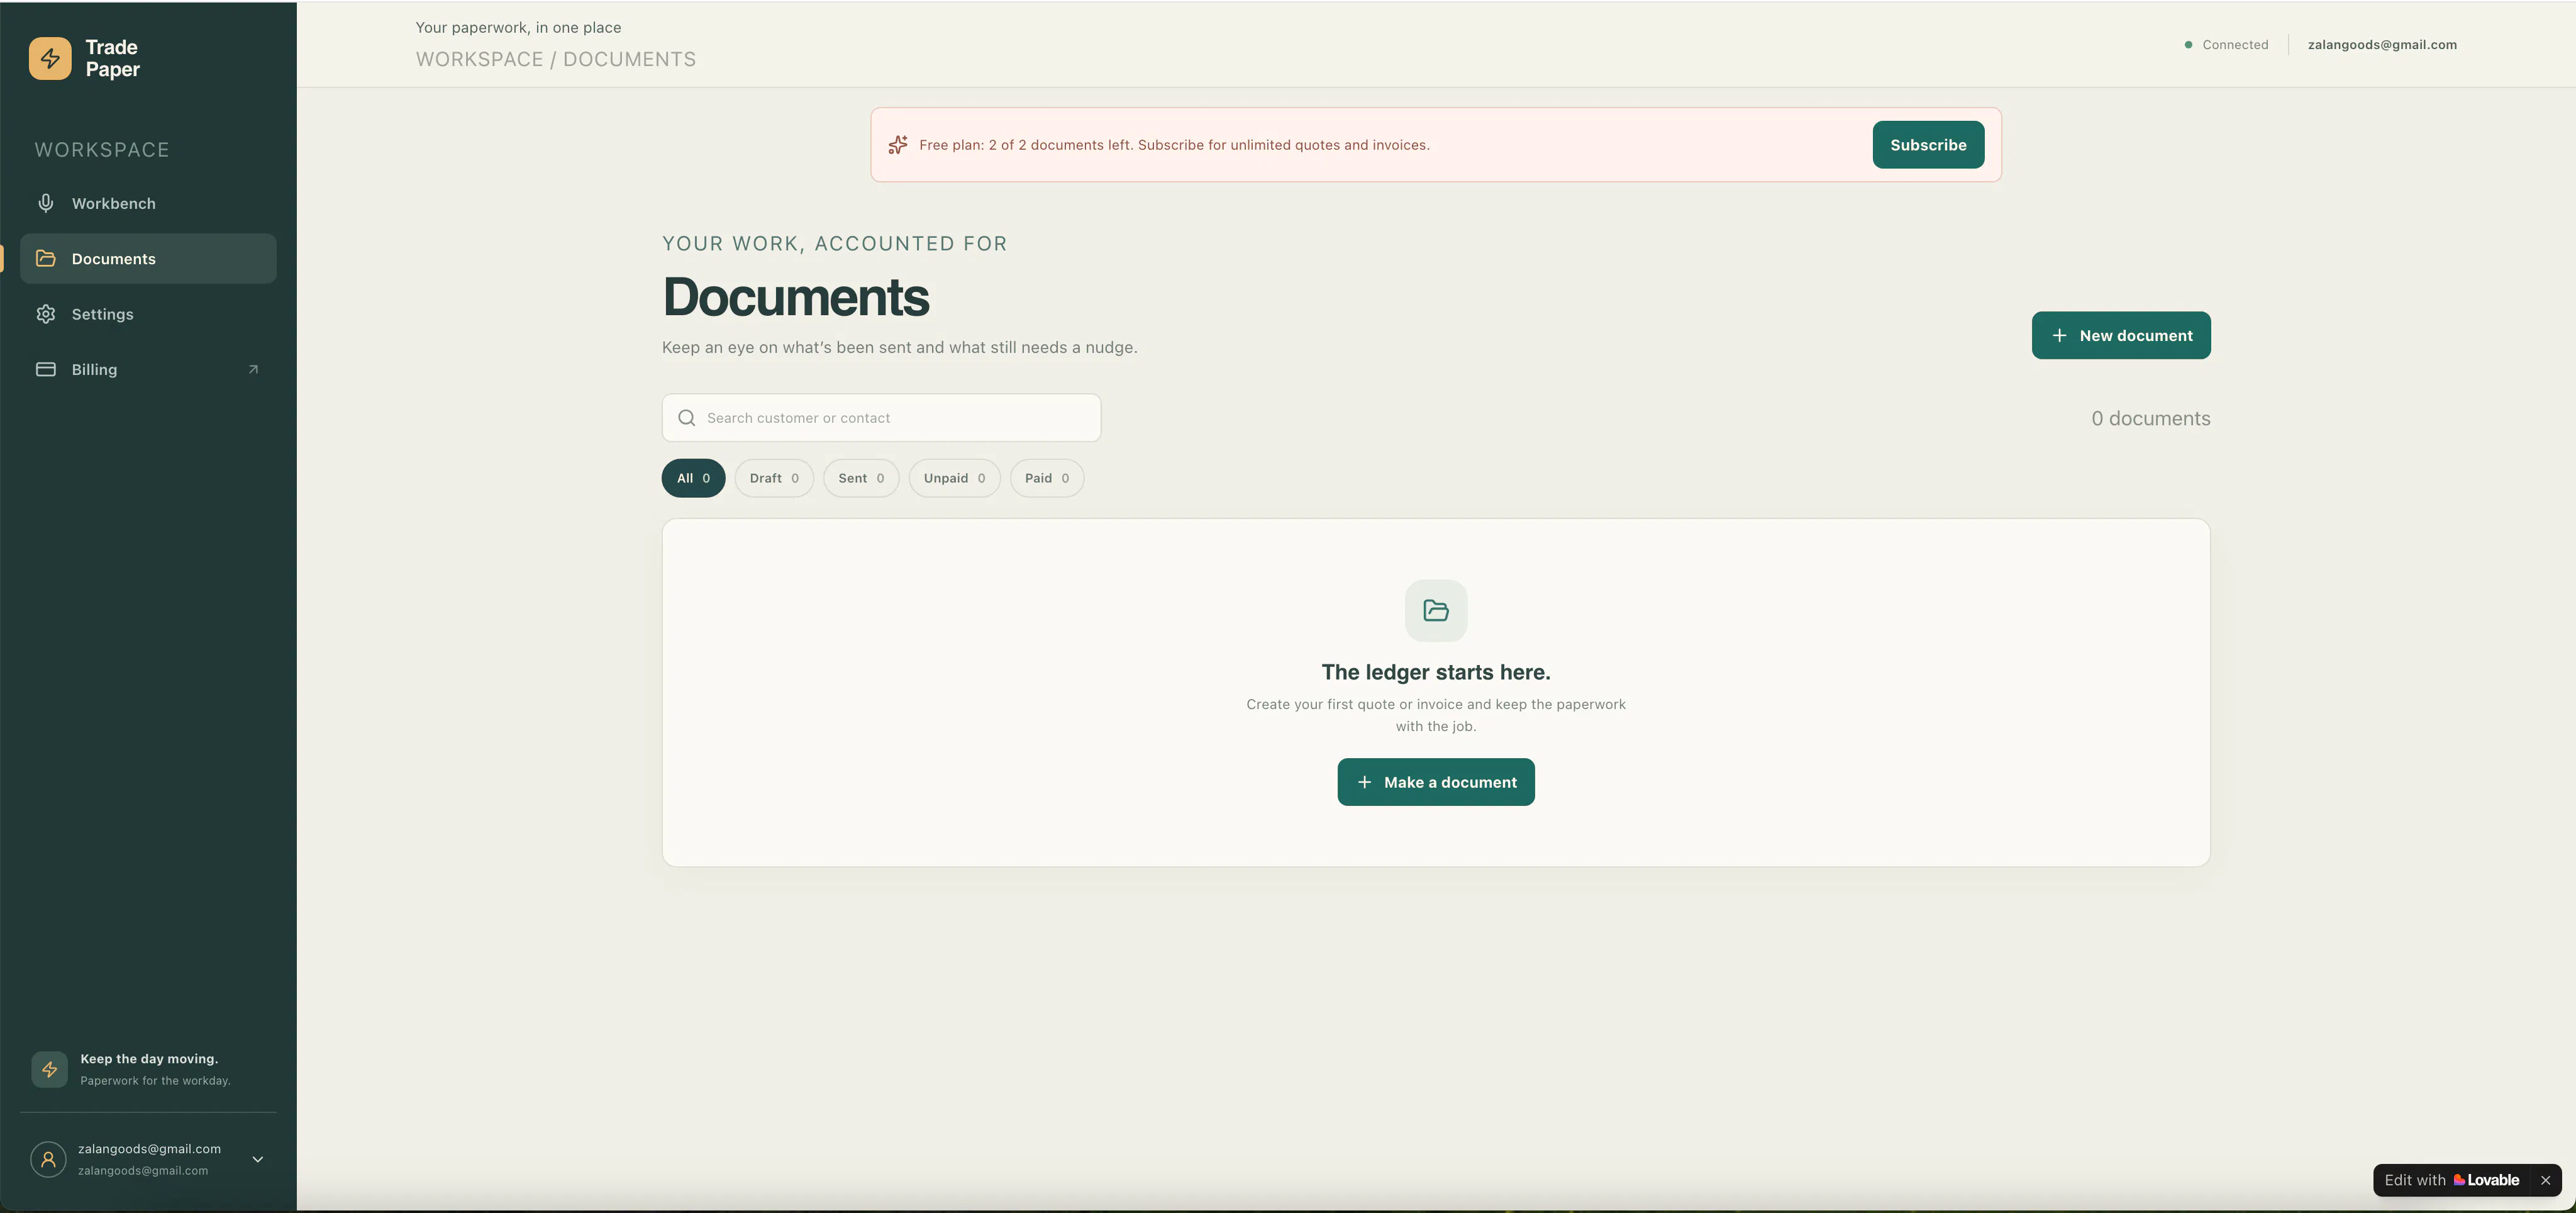This screenshot has width=2576, height=1213.
Task: Filter documents by Paid
Action: [1047, 478]
